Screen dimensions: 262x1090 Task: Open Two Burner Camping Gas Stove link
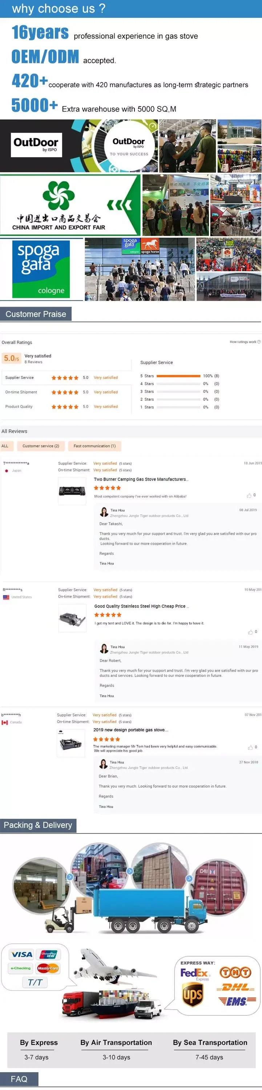pos(141,479)
